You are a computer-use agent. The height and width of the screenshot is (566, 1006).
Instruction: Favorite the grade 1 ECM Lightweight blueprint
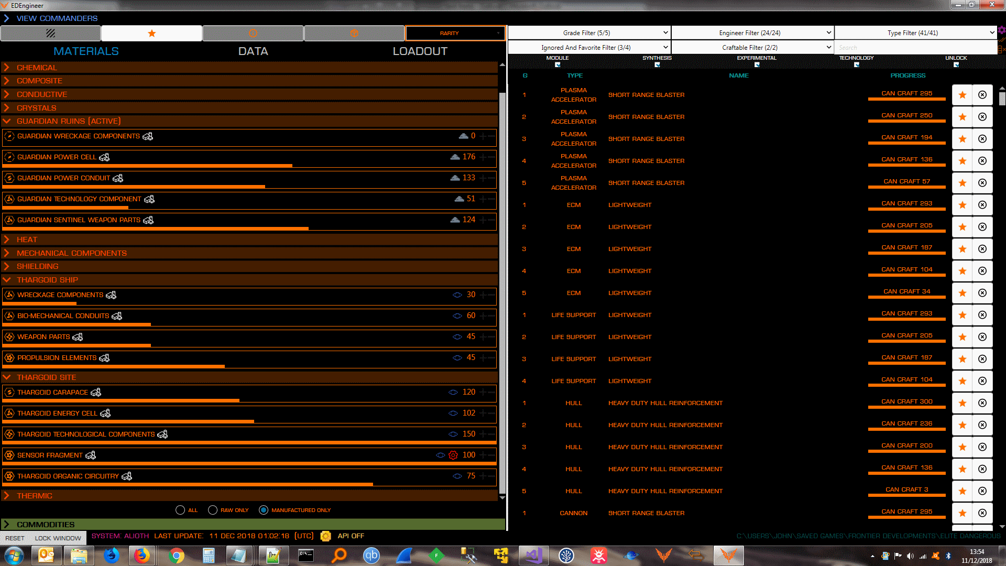962,205
